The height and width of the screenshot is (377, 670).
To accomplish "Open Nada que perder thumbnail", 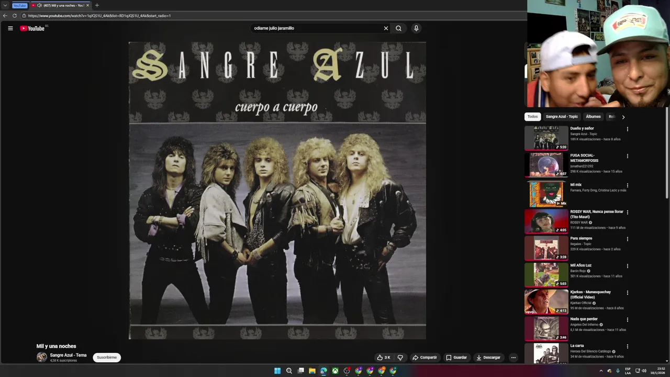I will click(546, 329).
